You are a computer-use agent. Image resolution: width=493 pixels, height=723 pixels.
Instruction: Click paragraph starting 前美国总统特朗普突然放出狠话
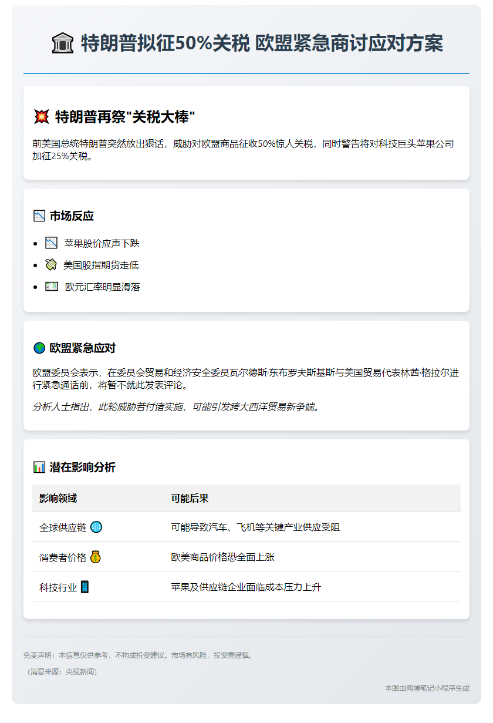tap(243, 150)
